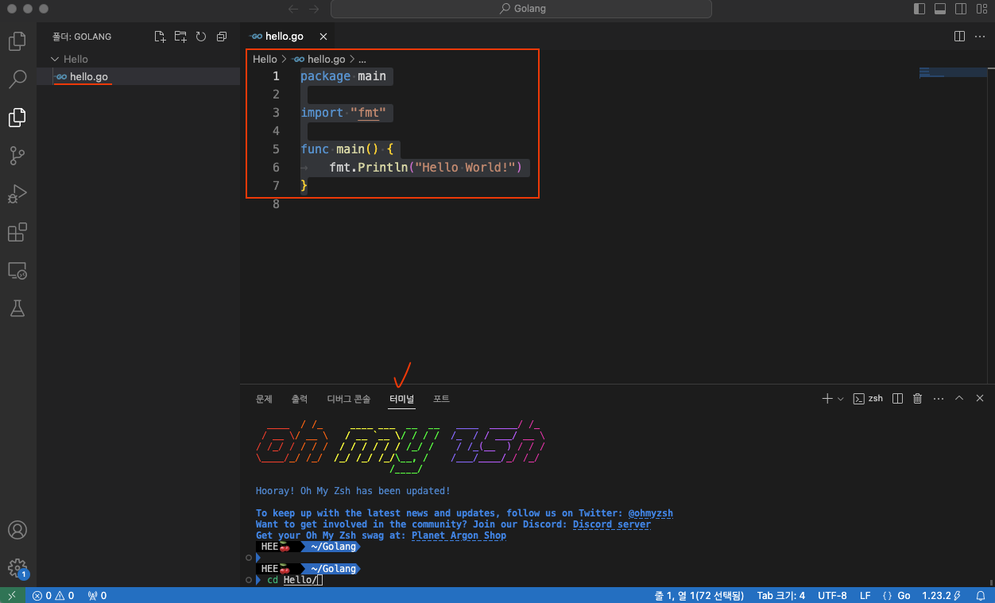This screenshot has height=603, width=995.
Task: Select the 문제 panel tab
Action: click(x=264, y=399)
